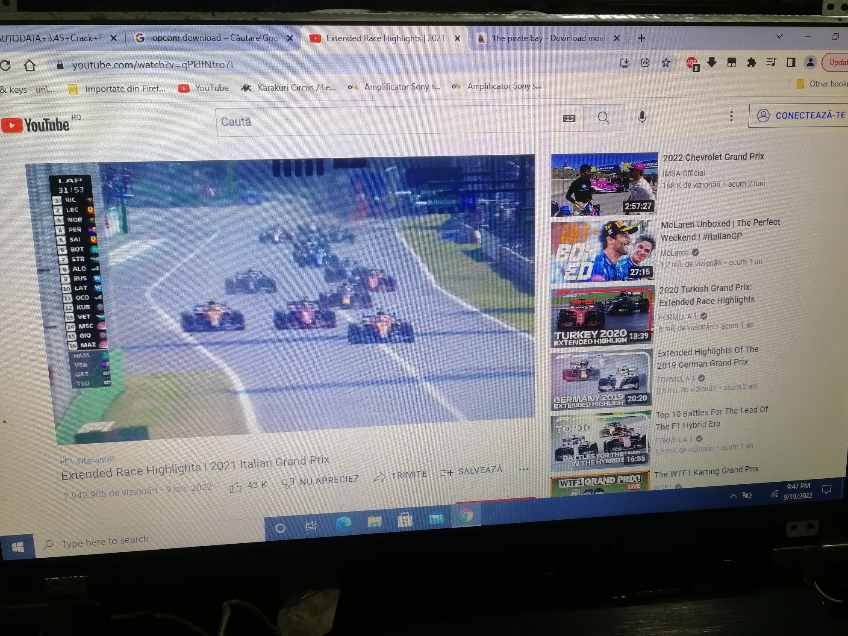This screenshot has width=848, height=636.
Task: Open Mail app from taskbar
Action: (436, 518)
